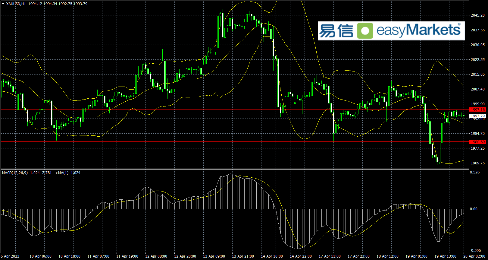The width and height of the screenshot is (488, 260).
Task: Click the 12 Apr 20:00 time label
Action: pos(185,256)
